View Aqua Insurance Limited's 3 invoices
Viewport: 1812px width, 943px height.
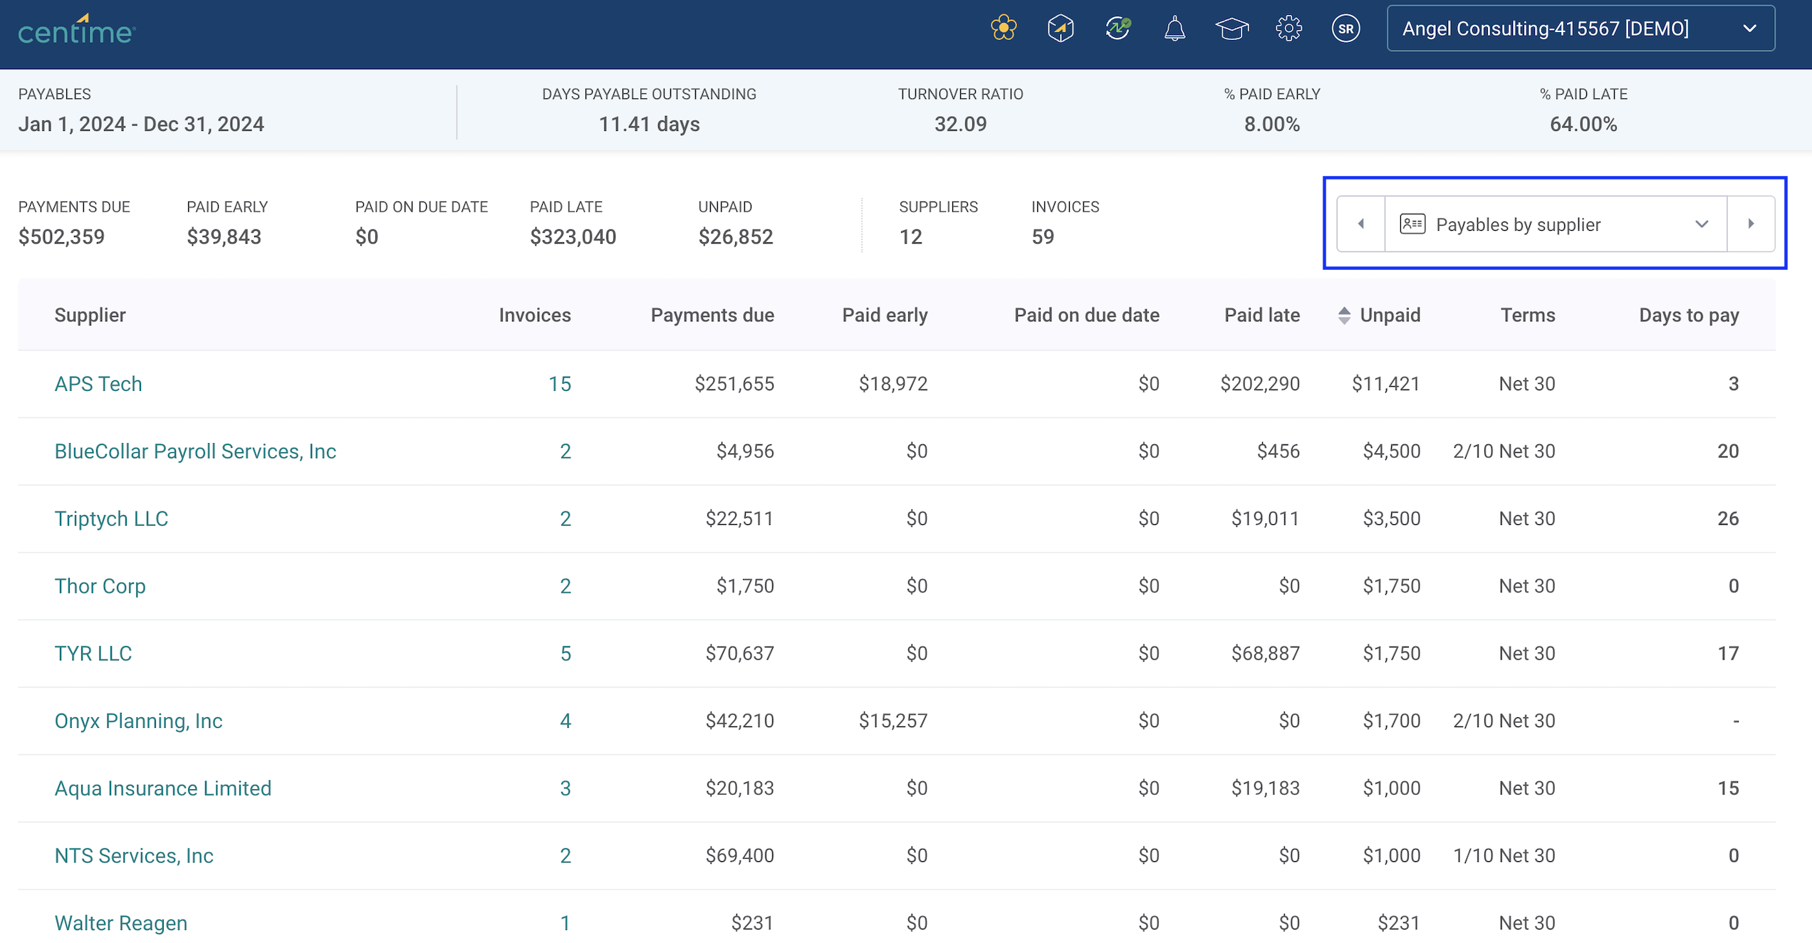[566, 788]
